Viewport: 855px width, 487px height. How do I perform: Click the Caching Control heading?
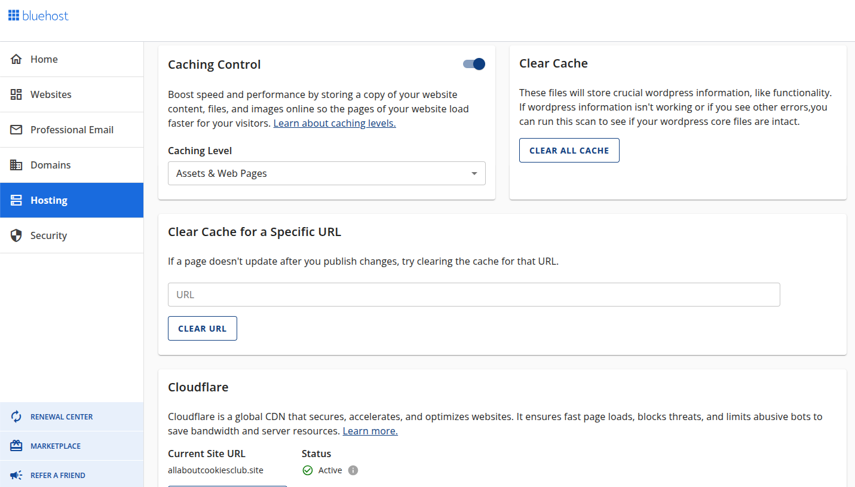214,65
